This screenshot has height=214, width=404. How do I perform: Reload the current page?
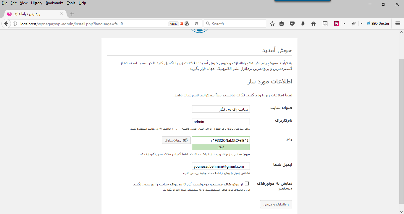[x=196, y=24]
